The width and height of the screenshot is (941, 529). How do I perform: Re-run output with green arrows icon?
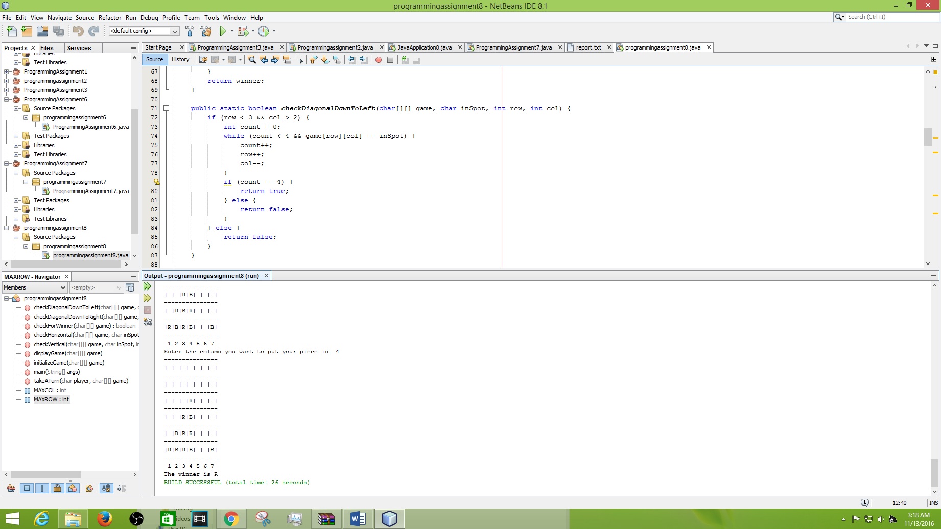(148, 286)
